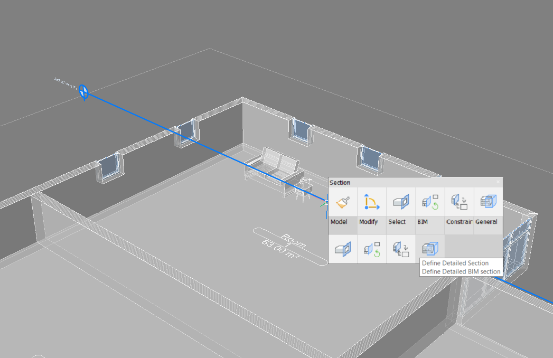Click the Room 63.00 m² label
This screenshot has width=553, height=358.
coord(292,246)
